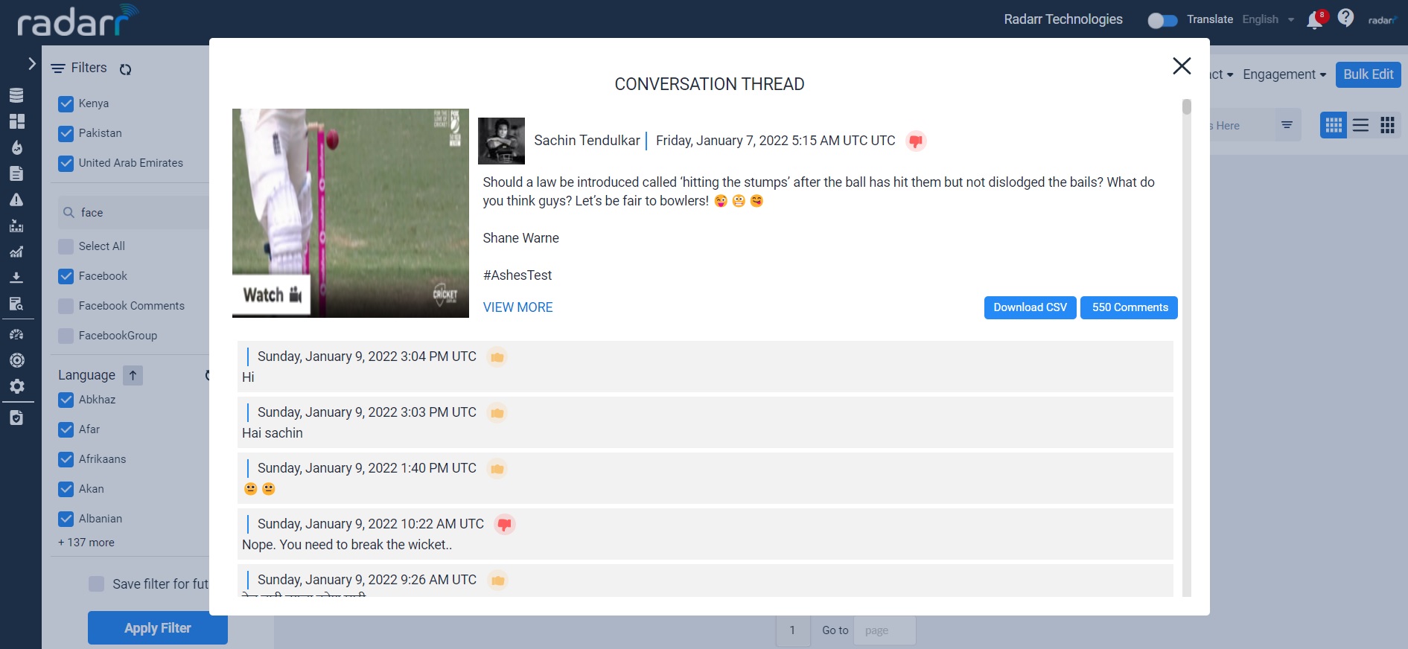Uncheck the Afar language checkbox
This screenshot has height=649, width=1408.
(66, 429)
